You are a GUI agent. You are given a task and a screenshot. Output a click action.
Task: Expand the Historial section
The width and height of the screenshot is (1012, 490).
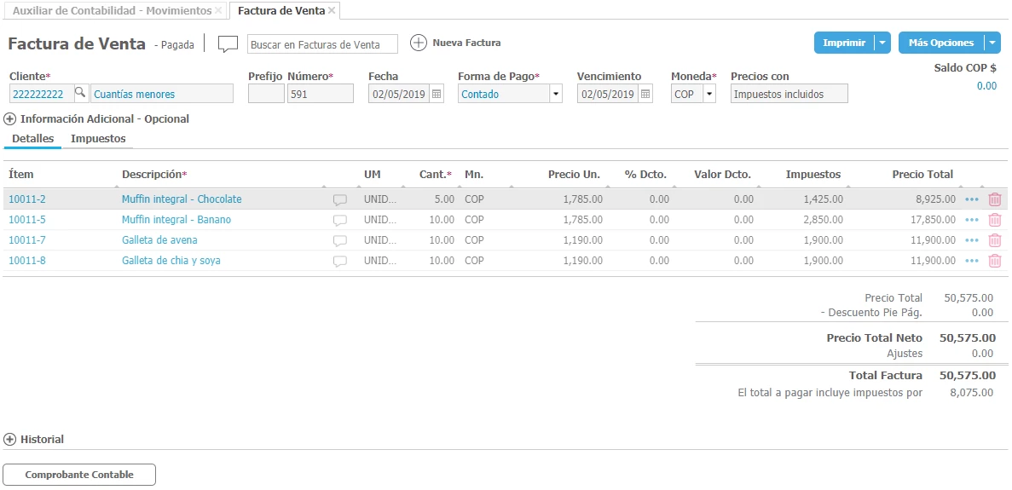tap(10, 440)
